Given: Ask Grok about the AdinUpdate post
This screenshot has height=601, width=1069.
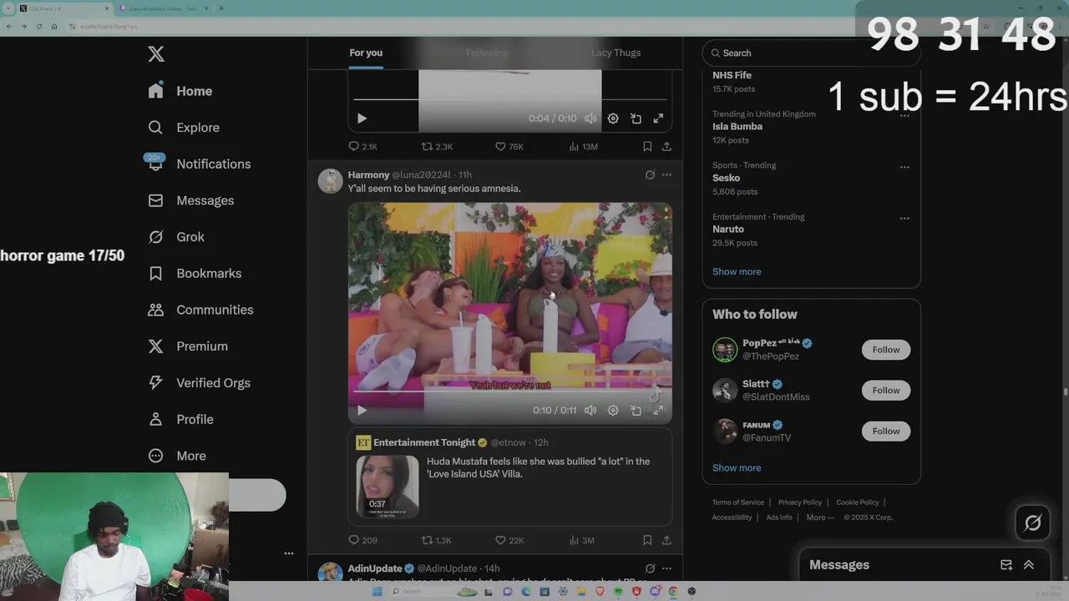Looking at the screenshot, I should (650, 568).
